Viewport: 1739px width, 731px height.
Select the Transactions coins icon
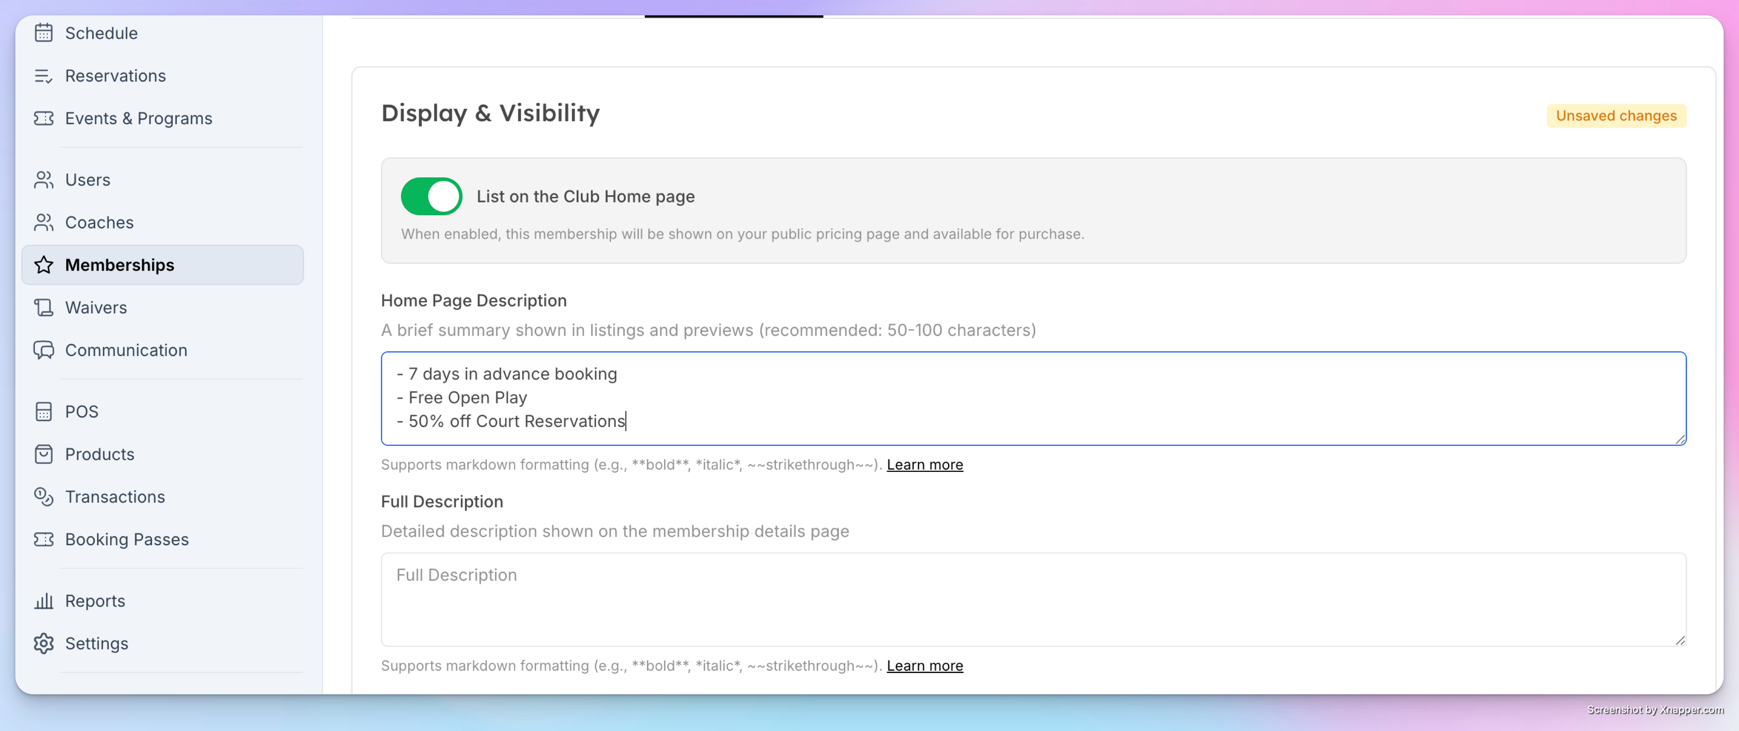tap(44, 496)
